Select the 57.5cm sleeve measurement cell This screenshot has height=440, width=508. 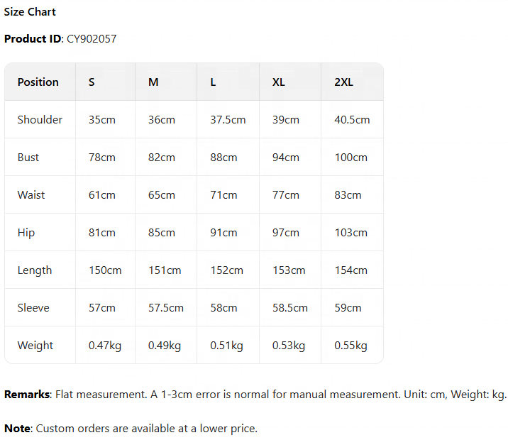166,308
